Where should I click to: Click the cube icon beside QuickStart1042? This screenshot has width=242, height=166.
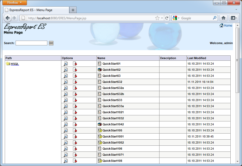click(99, 124)
